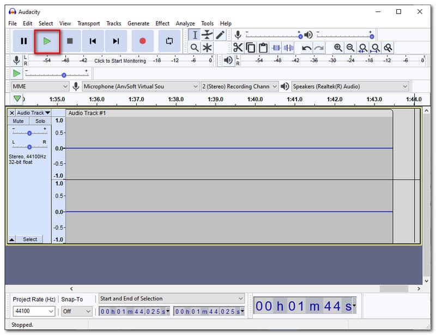
Task: Mute the Audio Track
Action: [x=18, y=121]
